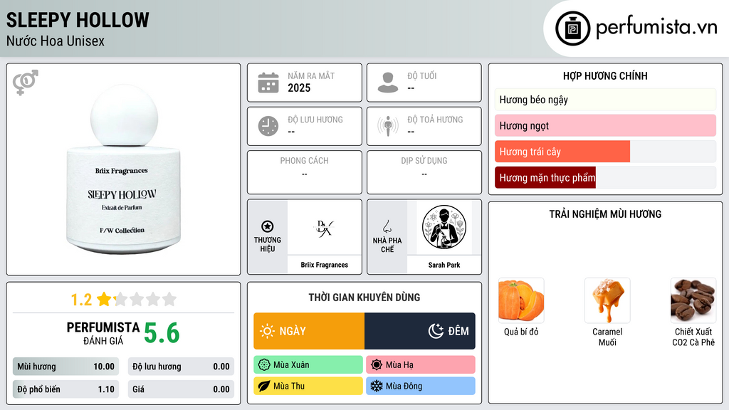Click the person icon beside Độ tuổi
729x410 pixels.
(x=388, y=83)
